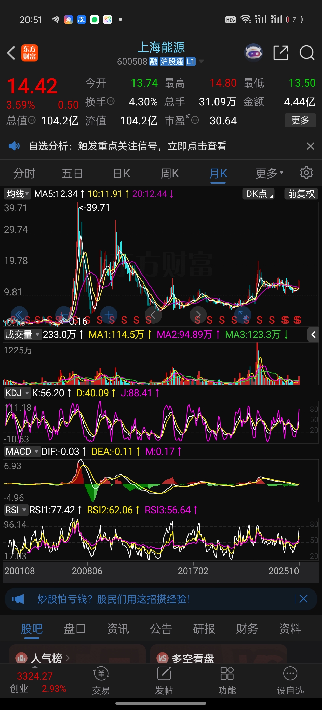Switch to 分时 chart tab
The image size is (322, 710).
(24, 173)
